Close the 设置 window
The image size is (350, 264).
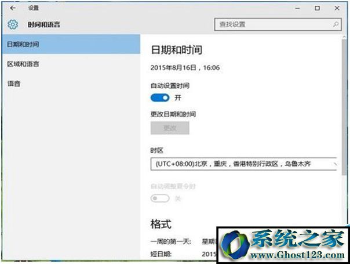pyautogui.click(x=337, y=8)
